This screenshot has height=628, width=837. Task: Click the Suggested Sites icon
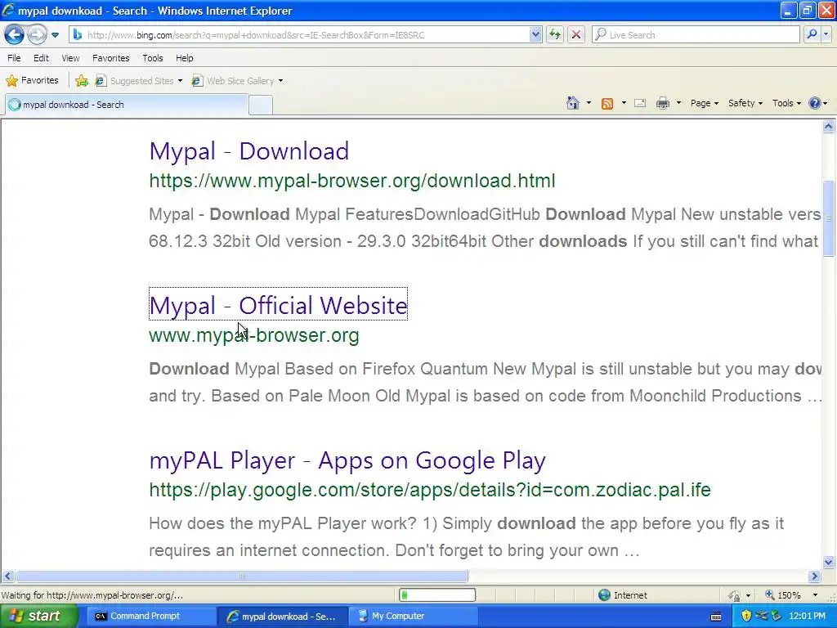tap(101, 81)
